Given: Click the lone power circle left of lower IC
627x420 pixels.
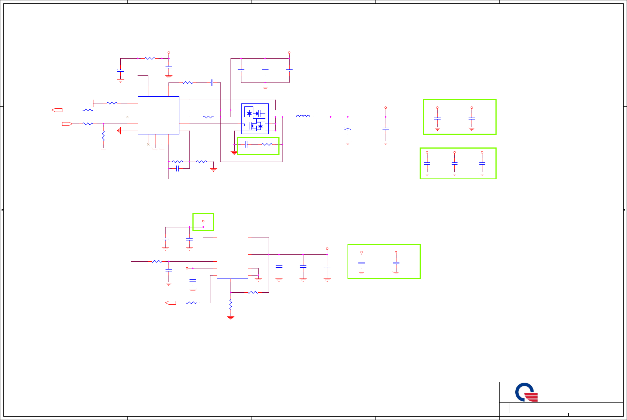Looking at the screenshot, I should 187,268.
